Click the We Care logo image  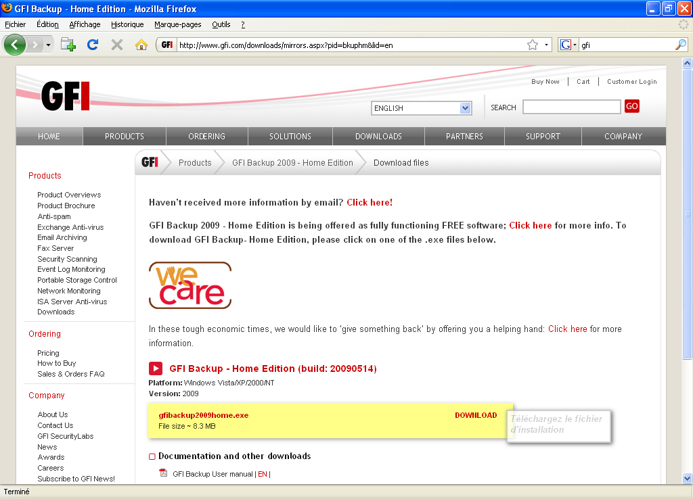[190, 285]
